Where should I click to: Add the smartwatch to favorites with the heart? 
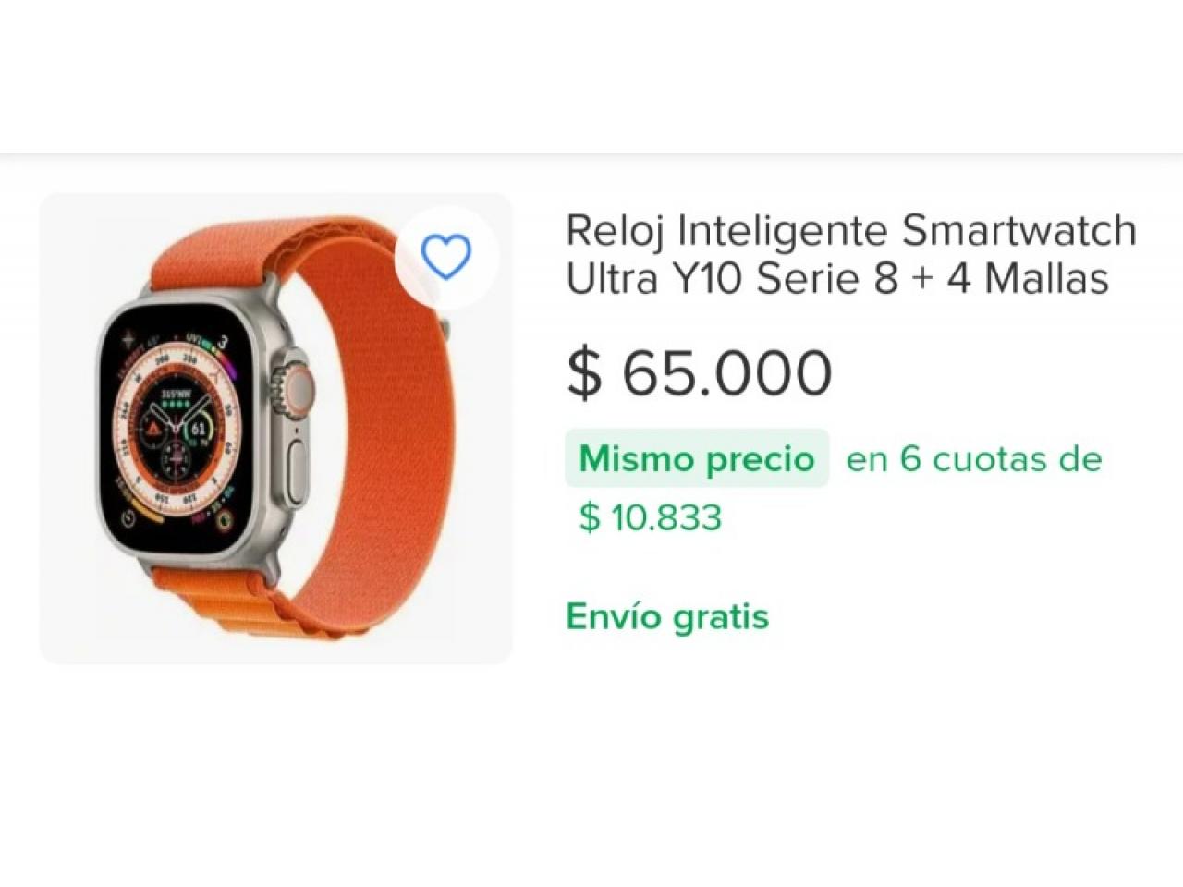pos(446,258)
